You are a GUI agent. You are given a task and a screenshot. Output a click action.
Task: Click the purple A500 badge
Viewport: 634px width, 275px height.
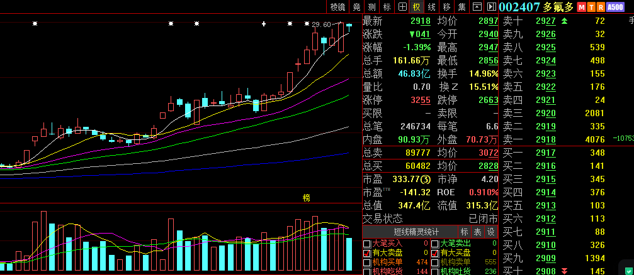point(615,7)
